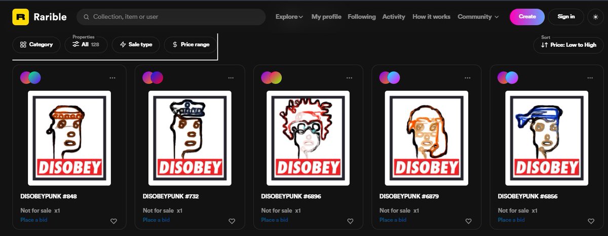Screen dimensions: 608x236
Task: Place a bid on DISOBEYPUNK #6856
Action: coord(512,220)
